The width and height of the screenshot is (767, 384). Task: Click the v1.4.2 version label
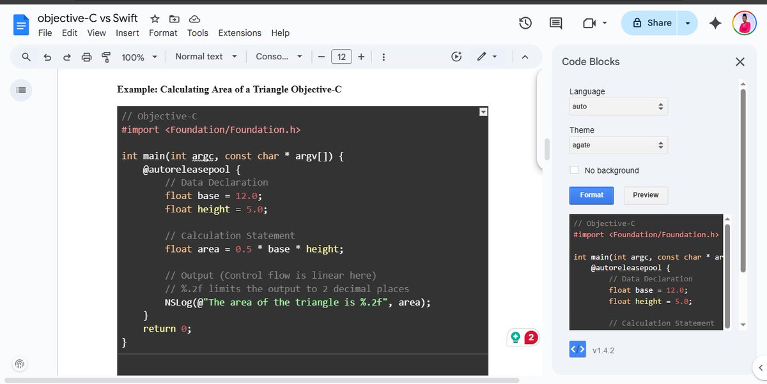(x=603, y=351)
